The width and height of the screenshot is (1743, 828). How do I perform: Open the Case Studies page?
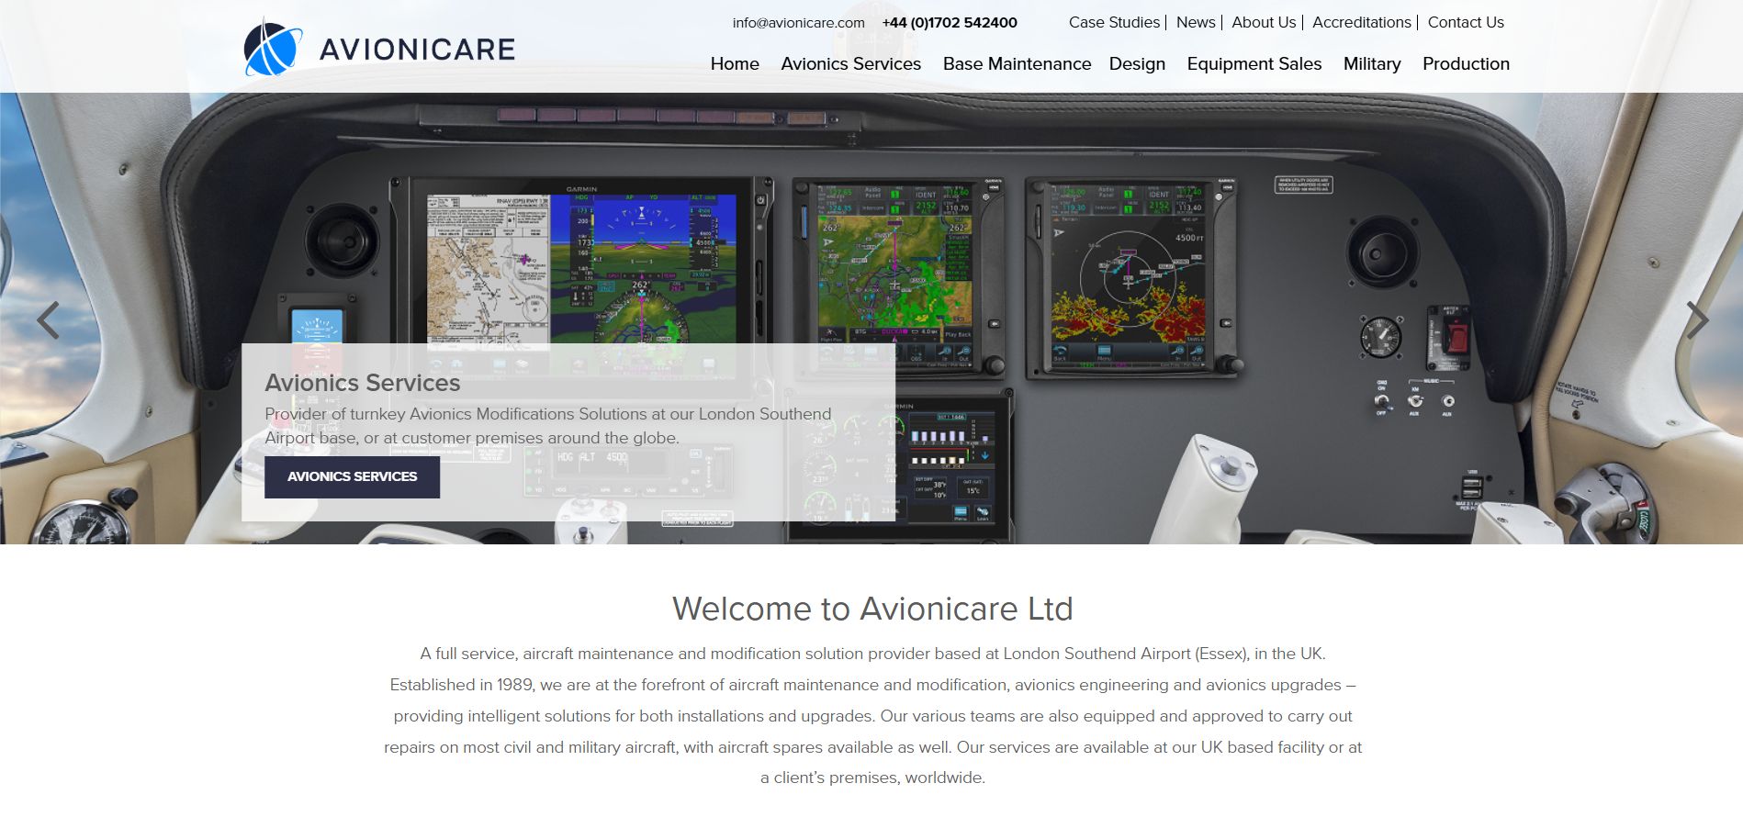coord(1113,22)
